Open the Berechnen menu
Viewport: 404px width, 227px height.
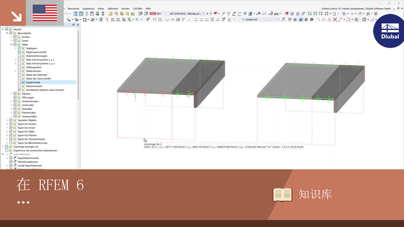tap(73, 8)
